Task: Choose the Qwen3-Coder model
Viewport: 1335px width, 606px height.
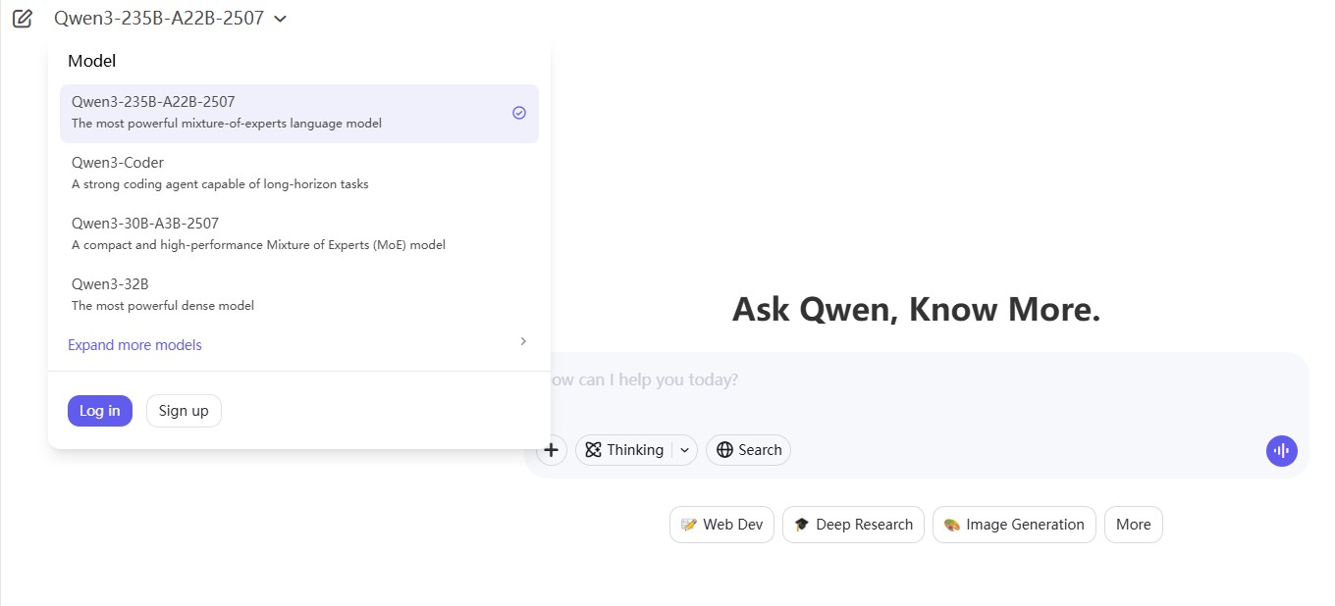Action: (x=299, y=173)
